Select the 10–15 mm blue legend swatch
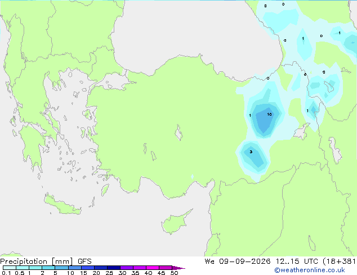The height and width of the screenshot is (275, 357). pos(74,268)
